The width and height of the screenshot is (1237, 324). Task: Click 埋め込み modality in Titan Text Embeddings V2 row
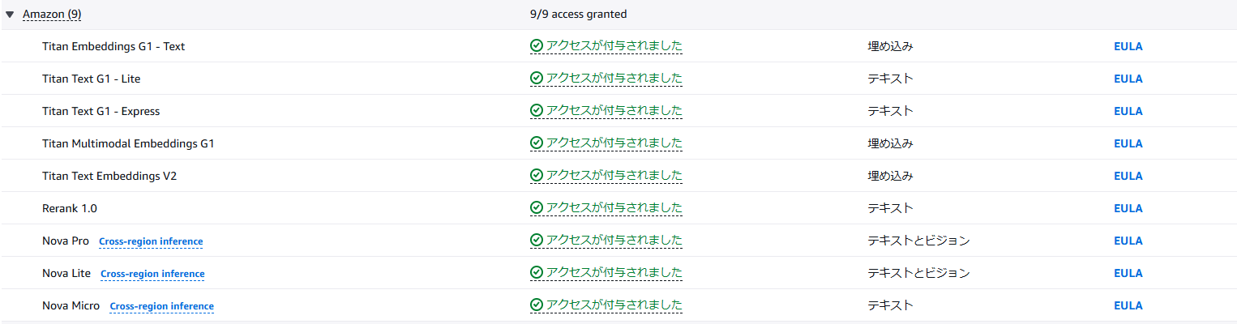[x=890, y=176]
